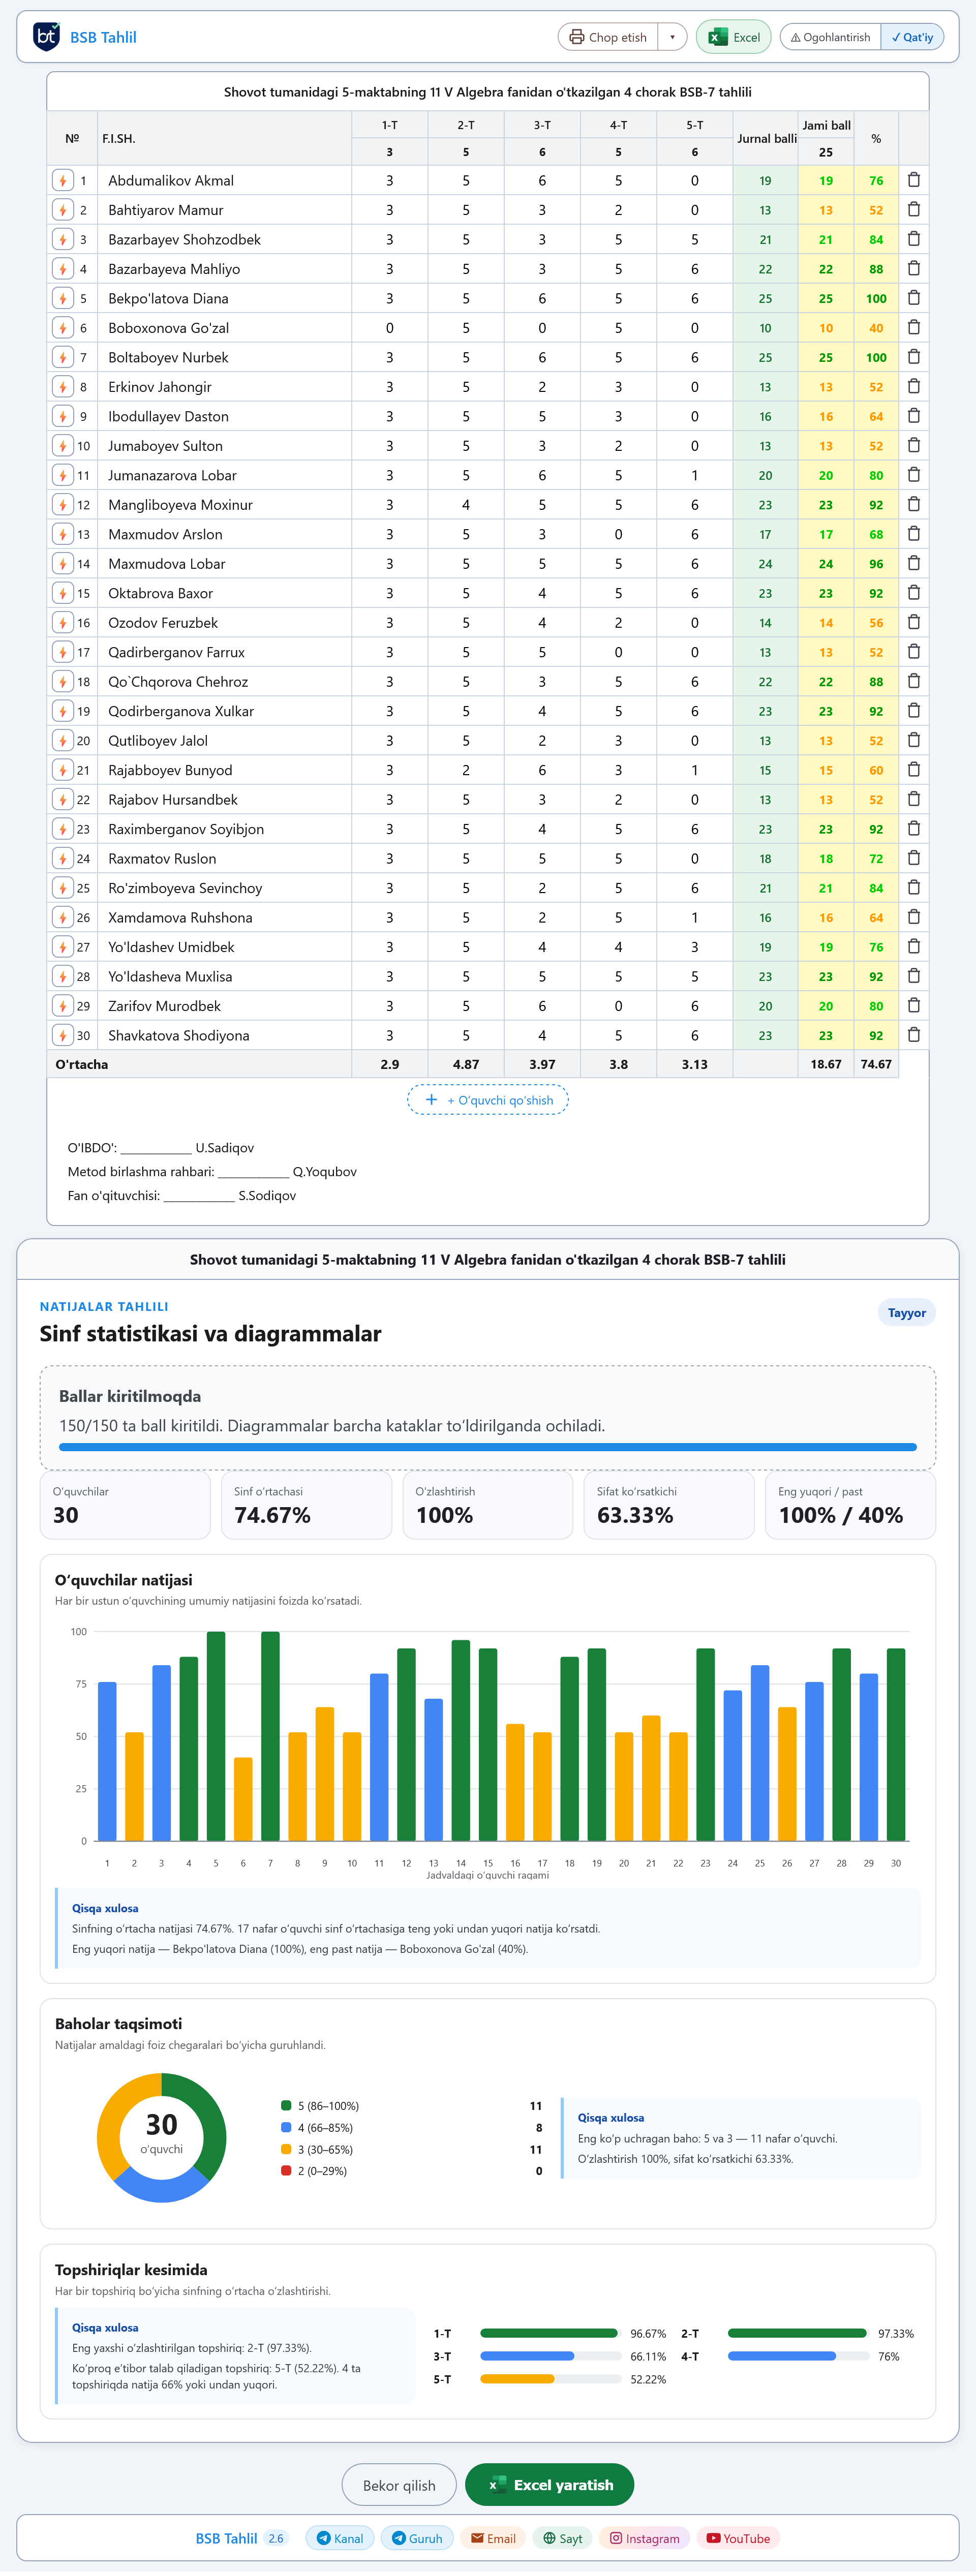Click the 1-T progress bar showing 96.67%
The width and height of the screenshot is (976, 2572).
click(x=551, y=2334)
